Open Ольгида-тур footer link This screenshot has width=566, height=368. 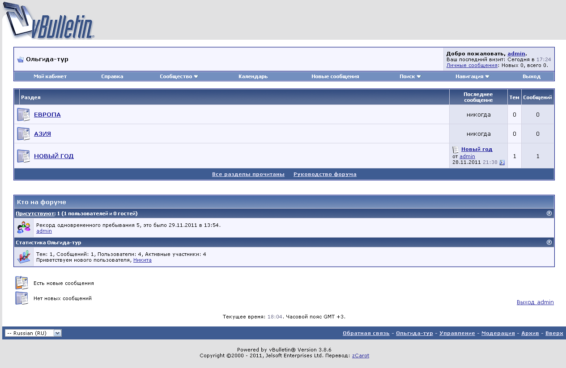pyautogui.click(x=414, y=333)
